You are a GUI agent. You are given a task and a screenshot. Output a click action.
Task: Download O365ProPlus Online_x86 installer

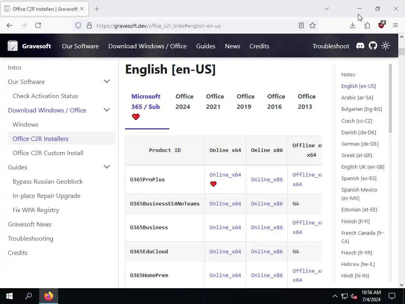point(267,179)
